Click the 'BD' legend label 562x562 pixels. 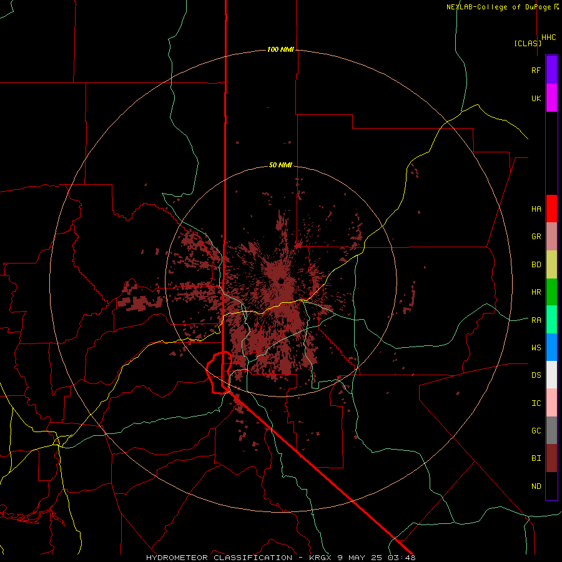point(536,265)
